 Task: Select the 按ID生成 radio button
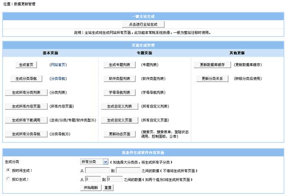[8, 179]
